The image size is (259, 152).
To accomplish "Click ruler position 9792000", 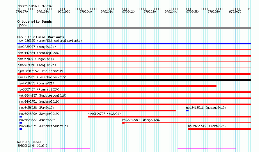I will 86,12.
